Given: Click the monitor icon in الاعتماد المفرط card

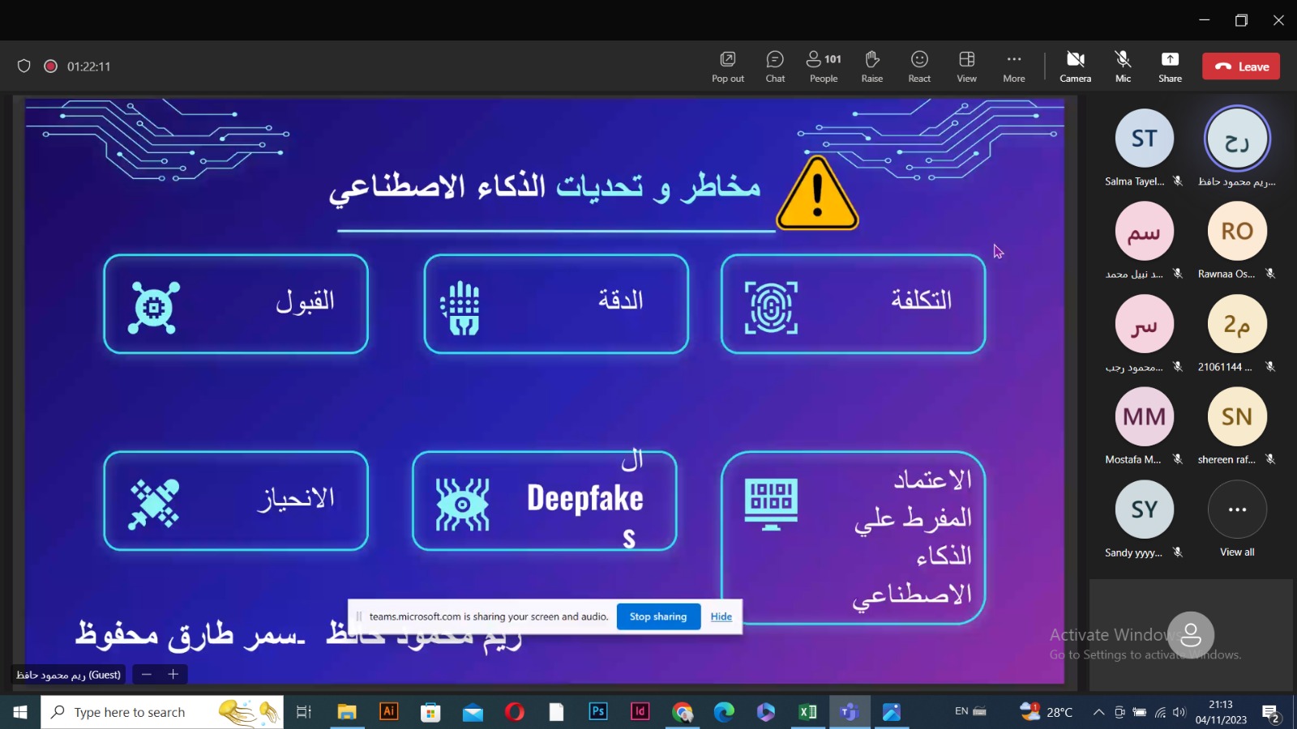Looking at the screenshot, I should [771, 504].
